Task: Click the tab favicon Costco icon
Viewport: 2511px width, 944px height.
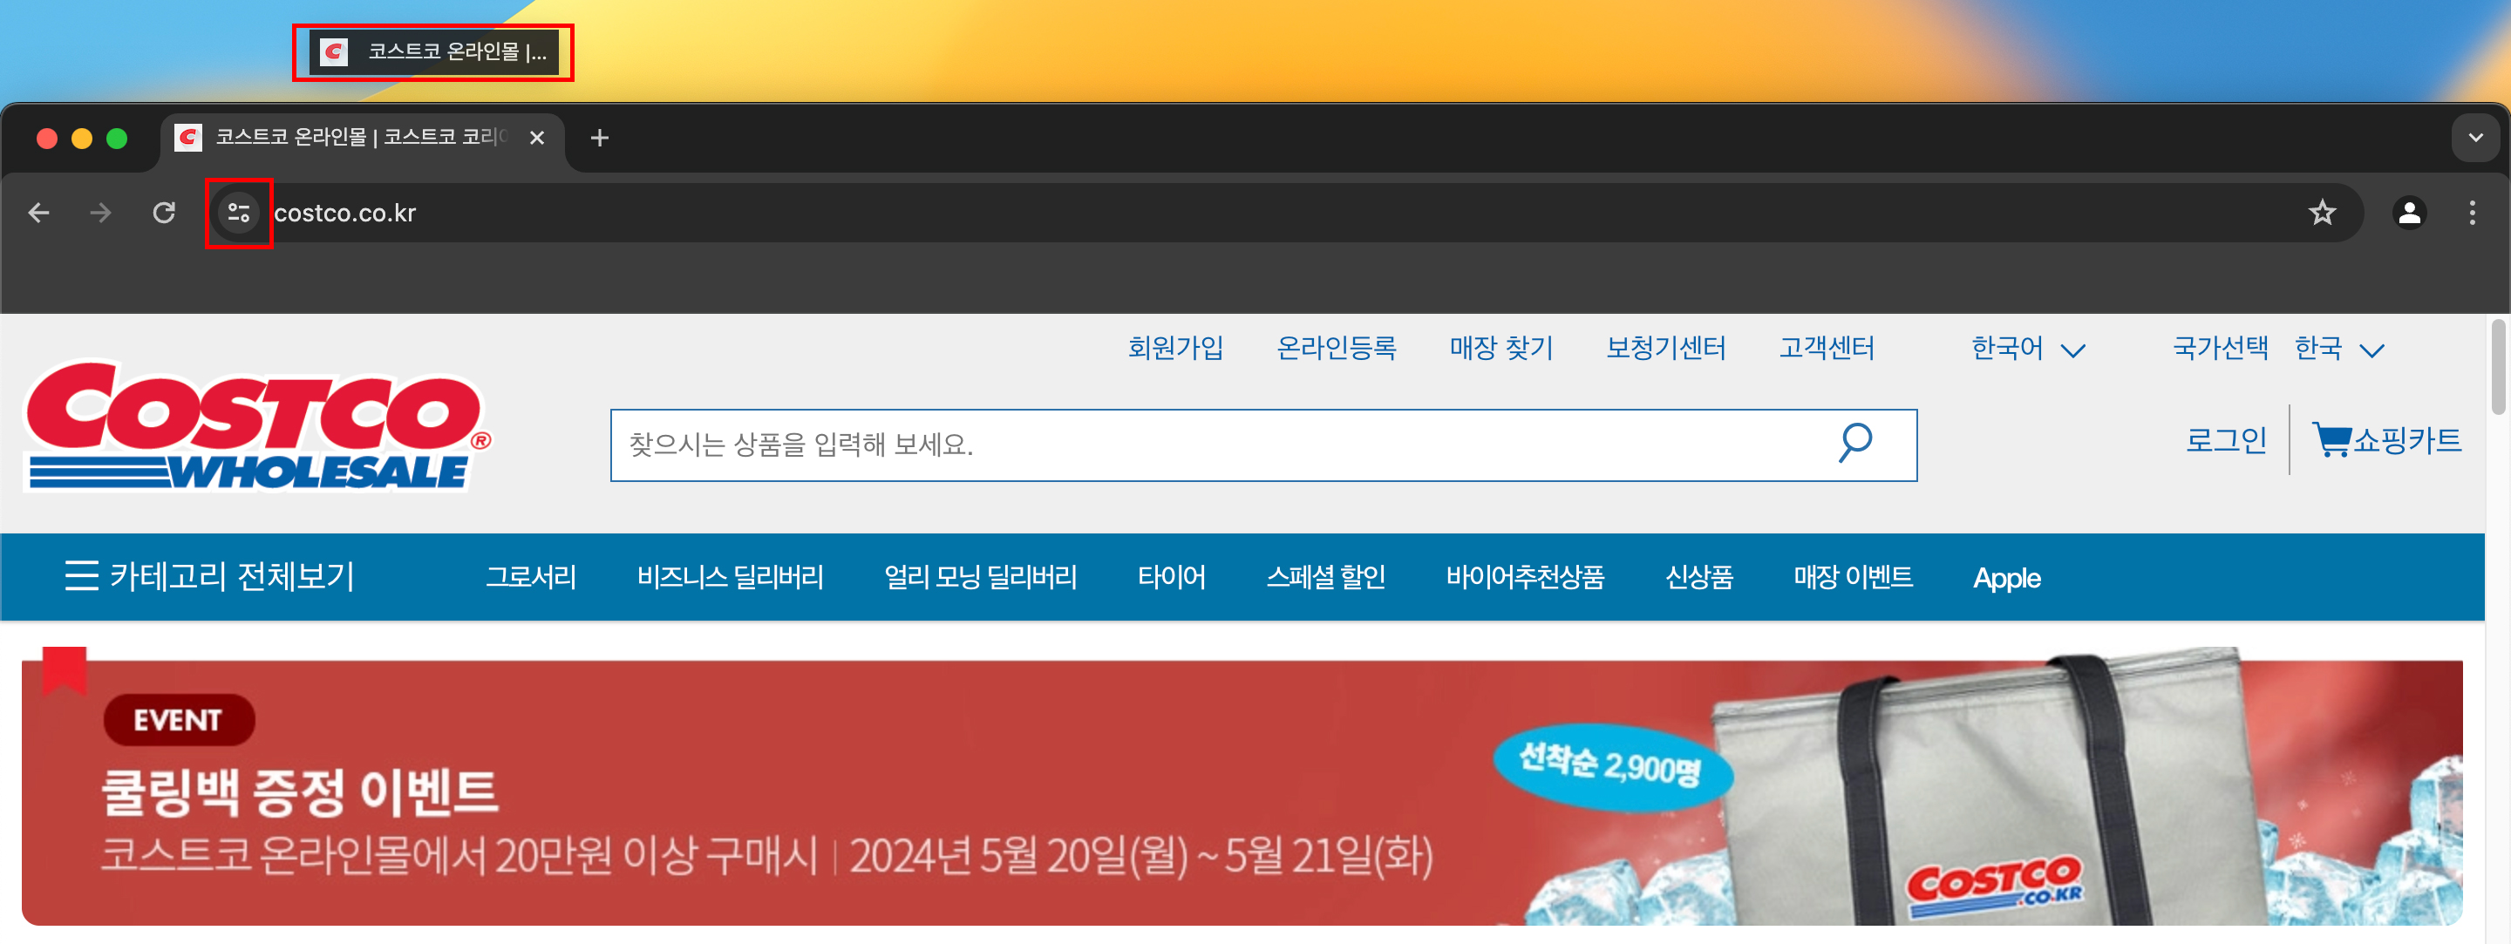Action: click(x=188, y=138)
